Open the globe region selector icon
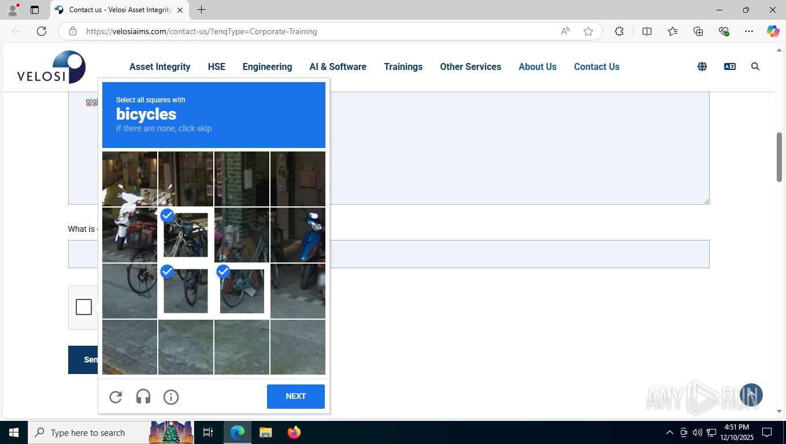Image resolution: width=786 pixels, height=444 pixels. [x=702, y=66]
